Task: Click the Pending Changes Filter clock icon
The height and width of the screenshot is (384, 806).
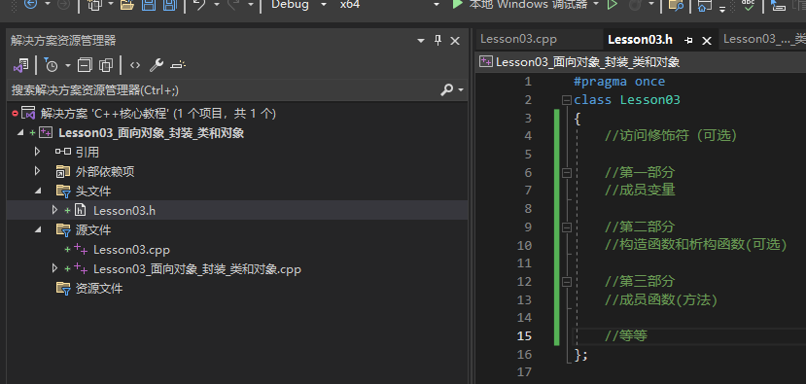Action: (52, 65)
